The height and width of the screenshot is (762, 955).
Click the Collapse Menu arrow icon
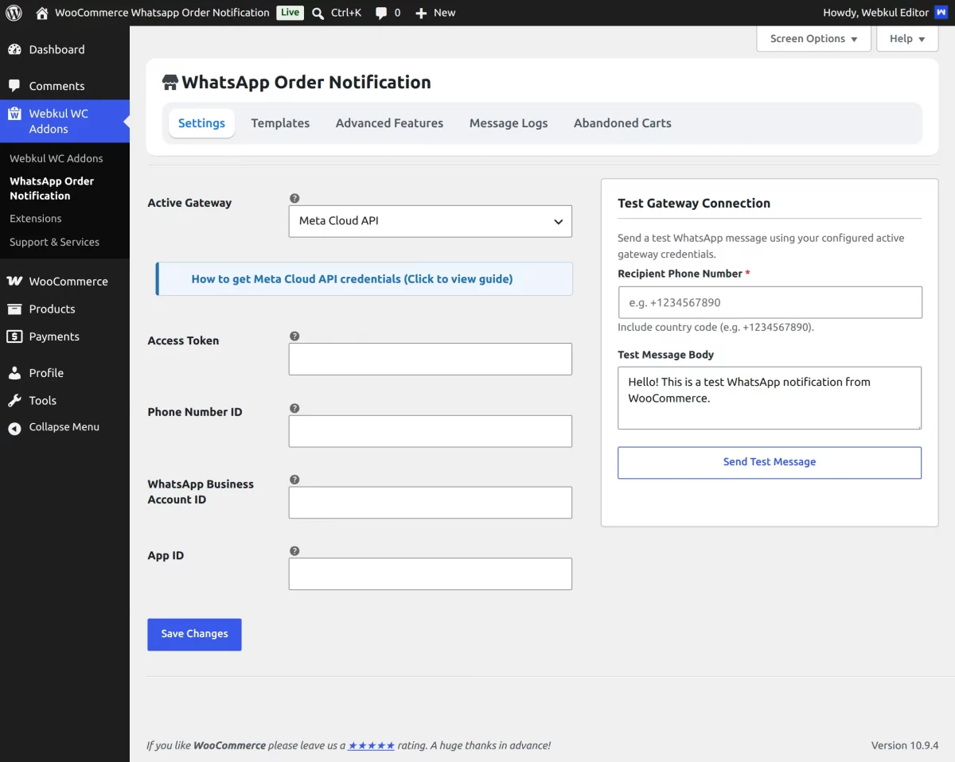click(x=14, y=428)
